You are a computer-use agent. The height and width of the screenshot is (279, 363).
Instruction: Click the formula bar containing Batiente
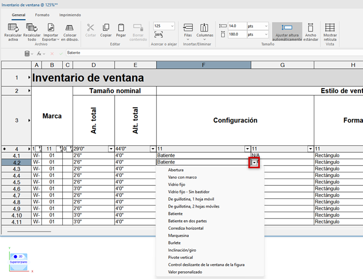click(207, 53)
